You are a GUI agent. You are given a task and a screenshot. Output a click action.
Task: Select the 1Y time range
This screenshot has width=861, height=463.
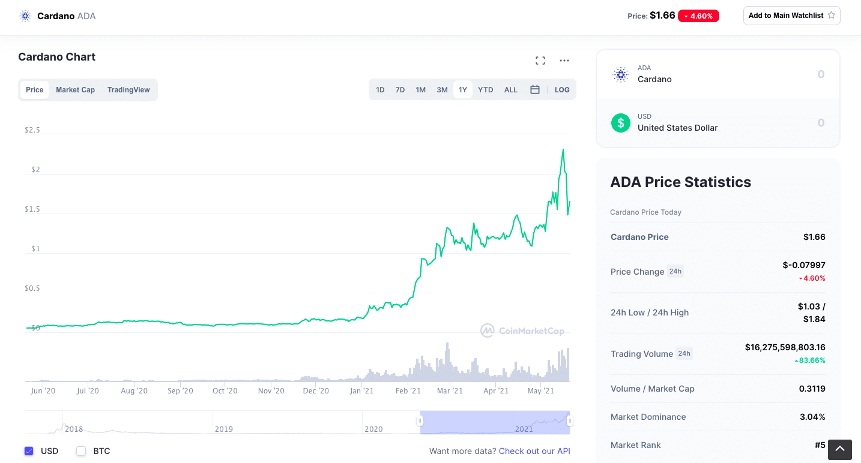pos(463,90)
